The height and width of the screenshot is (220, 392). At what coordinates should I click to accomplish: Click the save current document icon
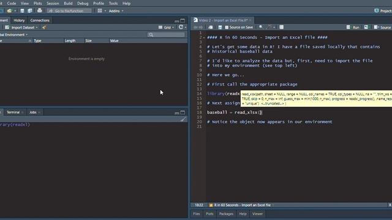22,11
